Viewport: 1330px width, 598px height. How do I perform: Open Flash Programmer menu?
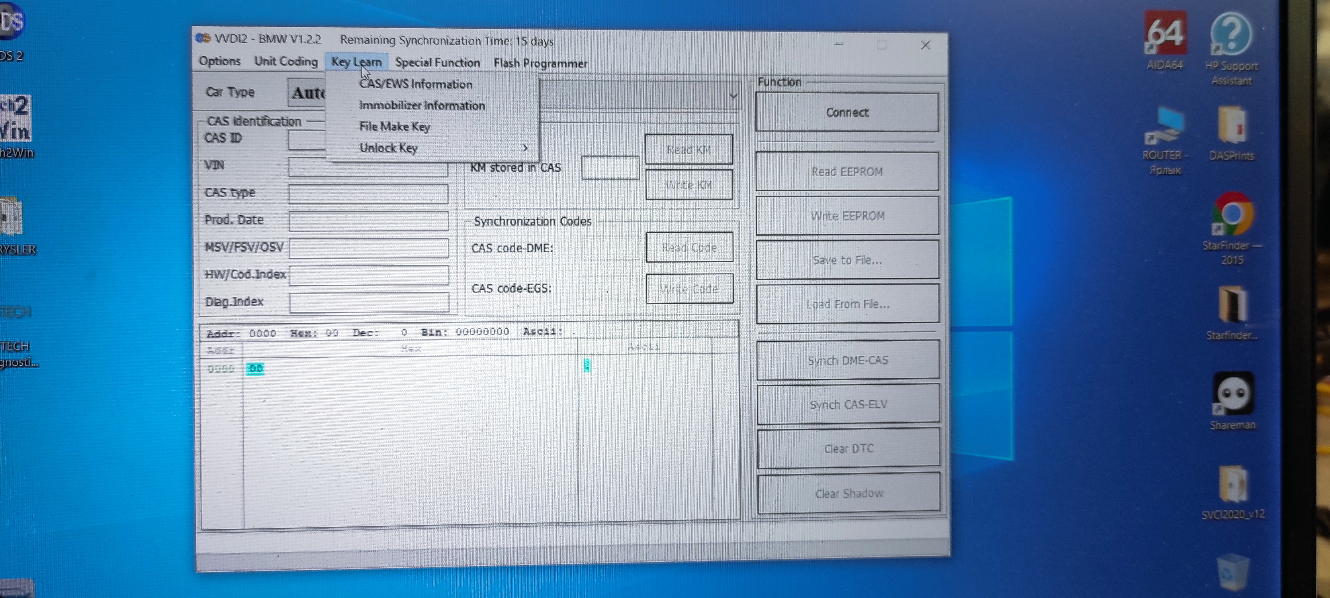point(540,64)
